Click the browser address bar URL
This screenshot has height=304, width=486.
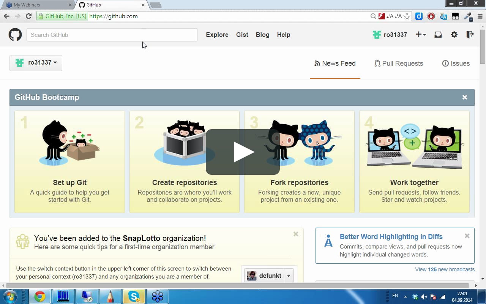[x=114, y=16]
